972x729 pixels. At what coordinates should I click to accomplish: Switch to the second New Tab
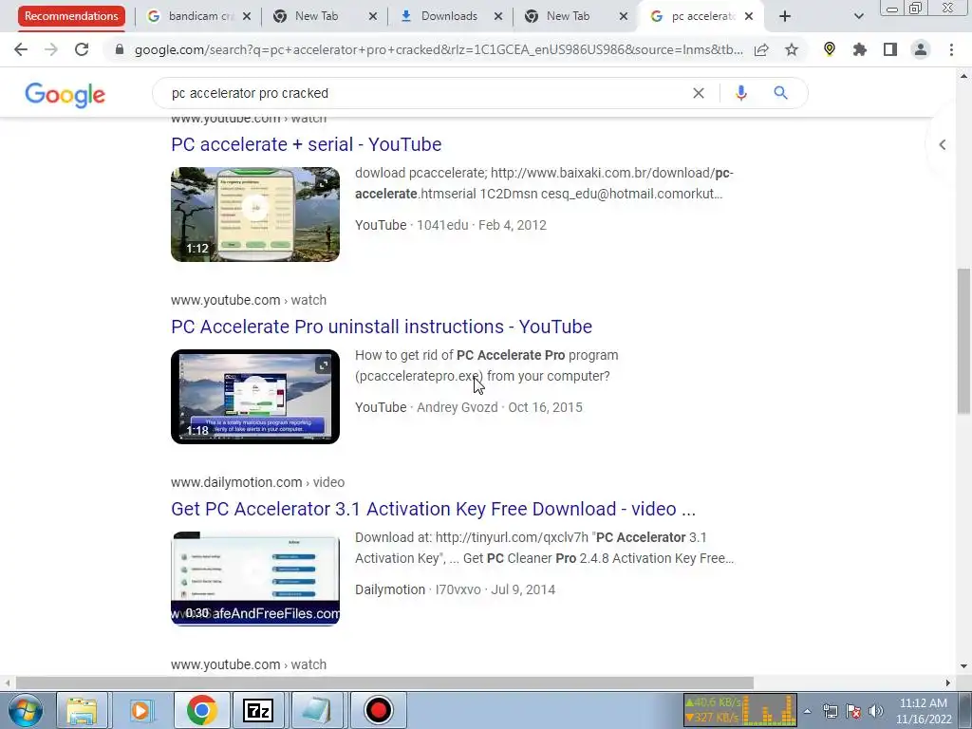(568, 16)
